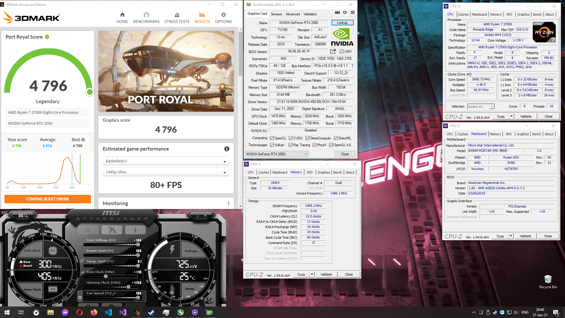The height and width of the screenshot is (318, 565).
Task: Open the Monitoring section's three-dot menu
Action: [x=228, y=203]
